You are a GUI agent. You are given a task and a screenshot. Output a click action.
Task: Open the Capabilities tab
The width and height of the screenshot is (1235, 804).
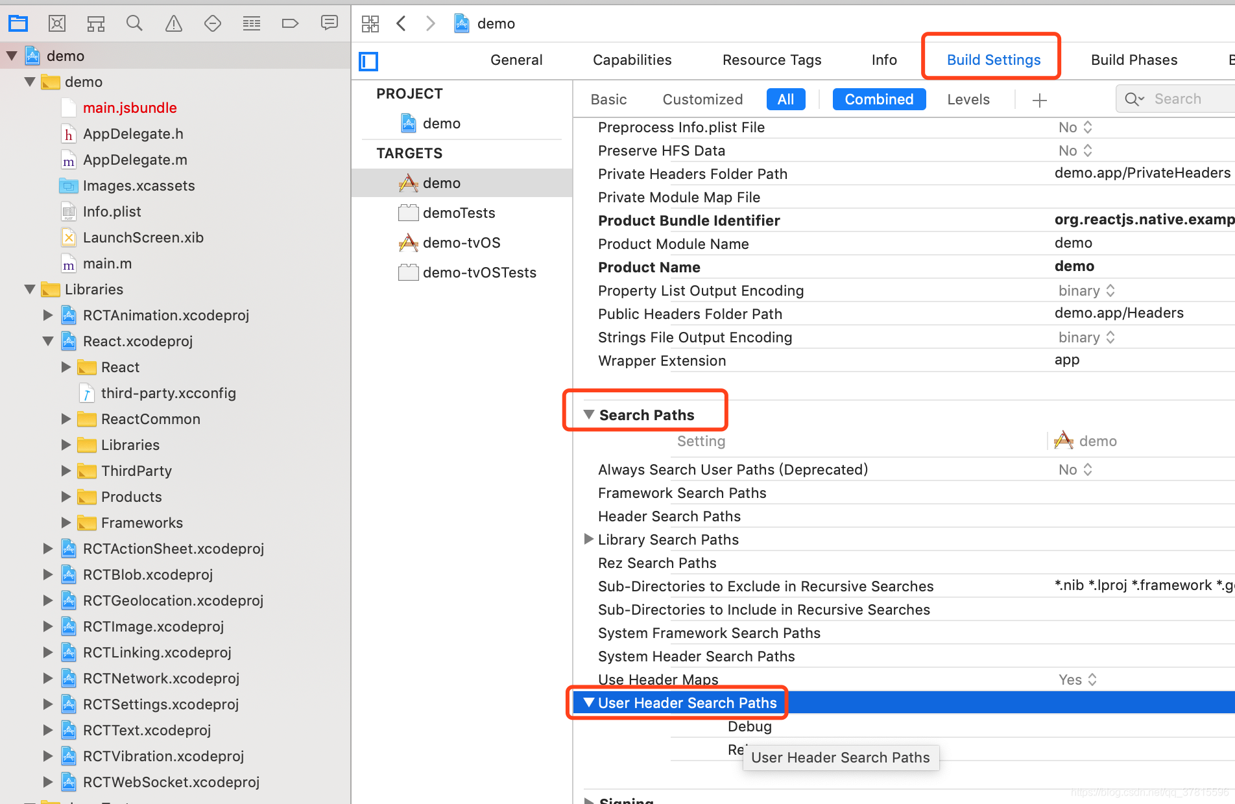(x=632, y=60)
